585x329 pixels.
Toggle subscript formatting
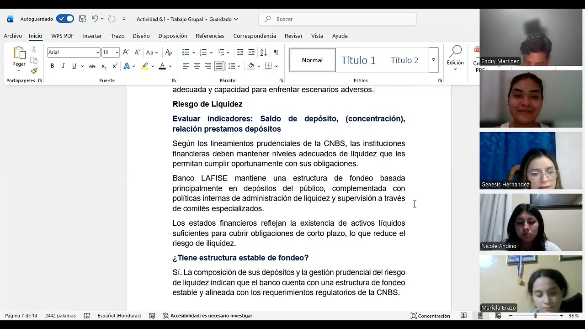point(104,66)
